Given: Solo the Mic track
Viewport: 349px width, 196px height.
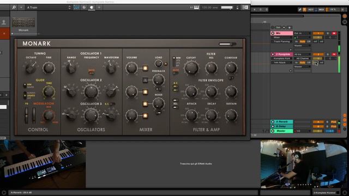Looking at the screenshot, I should [x=328, y=33].
